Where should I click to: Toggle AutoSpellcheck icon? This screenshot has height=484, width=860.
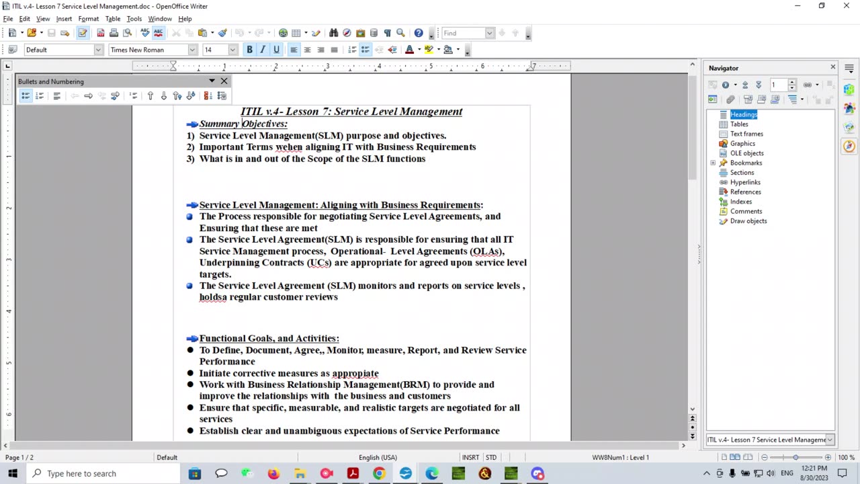(159, 32)
